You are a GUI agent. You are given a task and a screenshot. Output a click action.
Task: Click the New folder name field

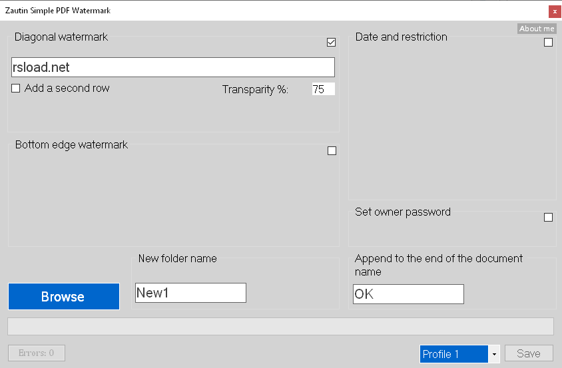(190, 293)
